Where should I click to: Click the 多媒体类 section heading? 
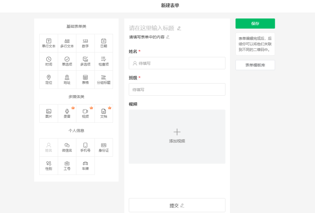pos(76,97)
